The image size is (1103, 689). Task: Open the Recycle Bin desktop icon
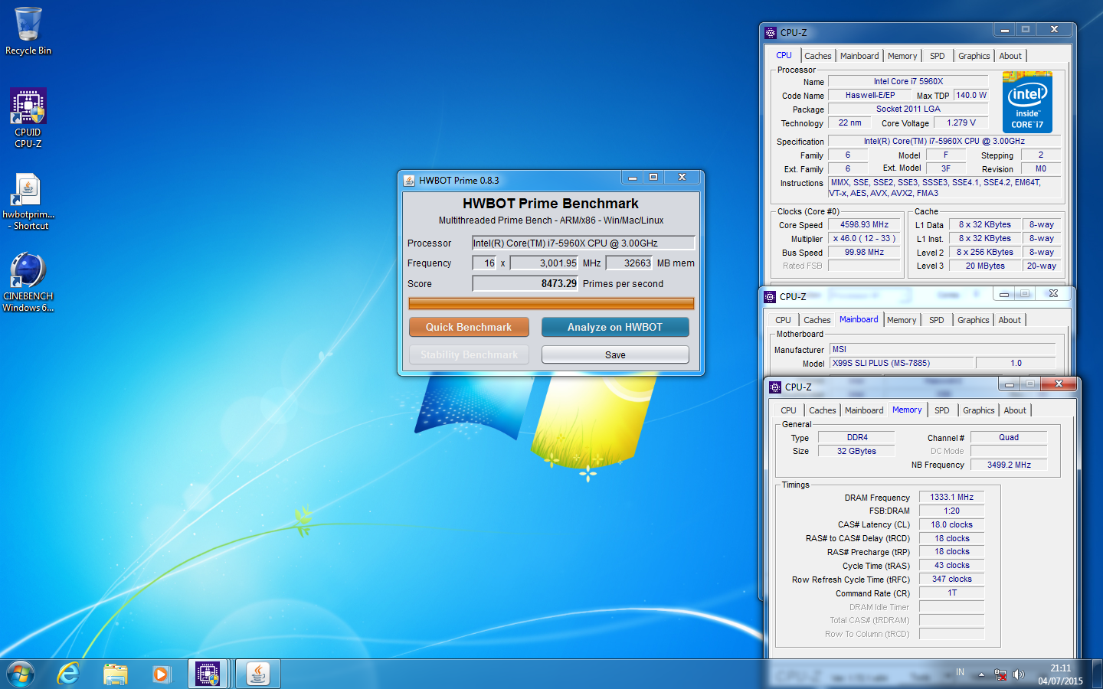(x=28, y=31)
